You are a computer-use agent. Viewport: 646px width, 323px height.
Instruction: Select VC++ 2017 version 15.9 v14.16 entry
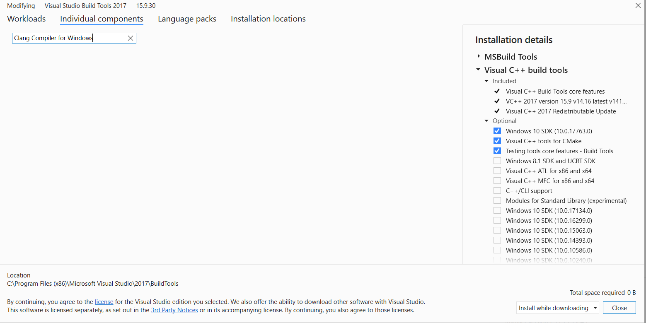pos(566,101)
